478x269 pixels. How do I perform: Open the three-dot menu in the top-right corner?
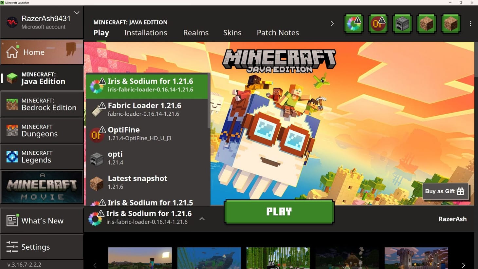point(471,24)
